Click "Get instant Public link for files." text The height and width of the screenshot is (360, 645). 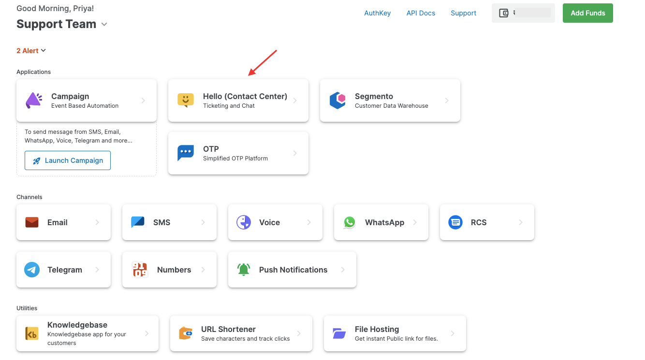pyautogui.click(x=396, y=339)
